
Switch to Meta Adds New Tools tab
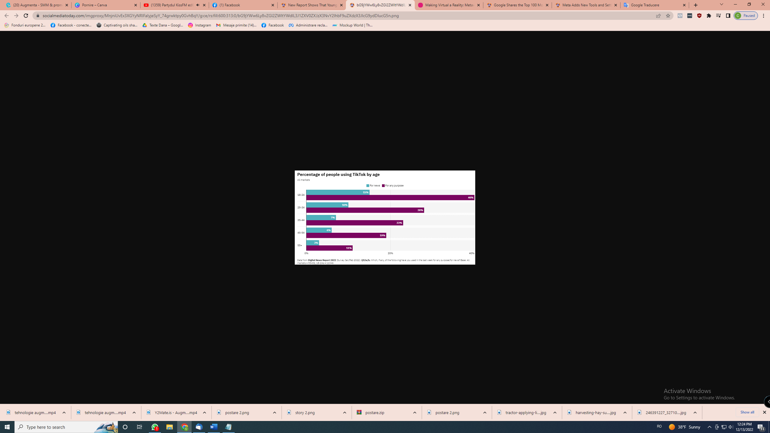585,5
